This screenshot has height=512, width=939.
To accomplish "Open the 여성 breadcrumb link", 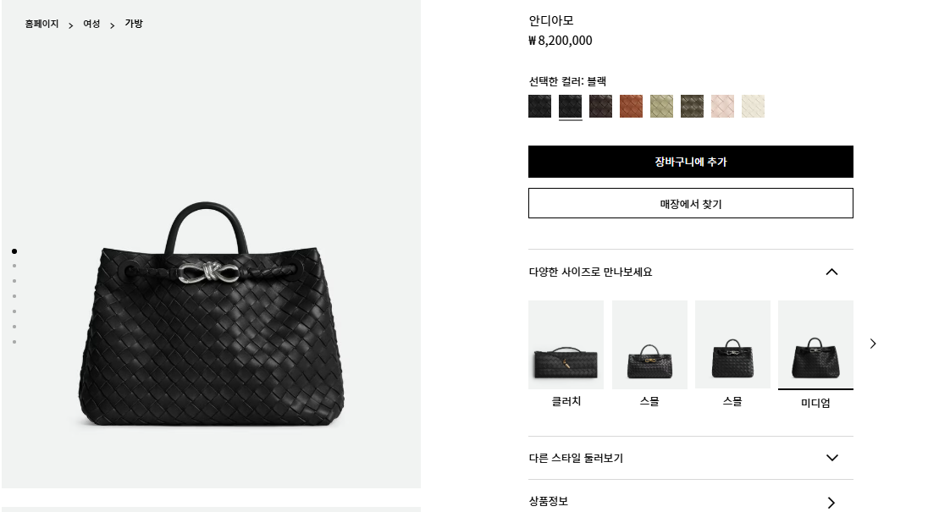I will click(x=91, y=24).
